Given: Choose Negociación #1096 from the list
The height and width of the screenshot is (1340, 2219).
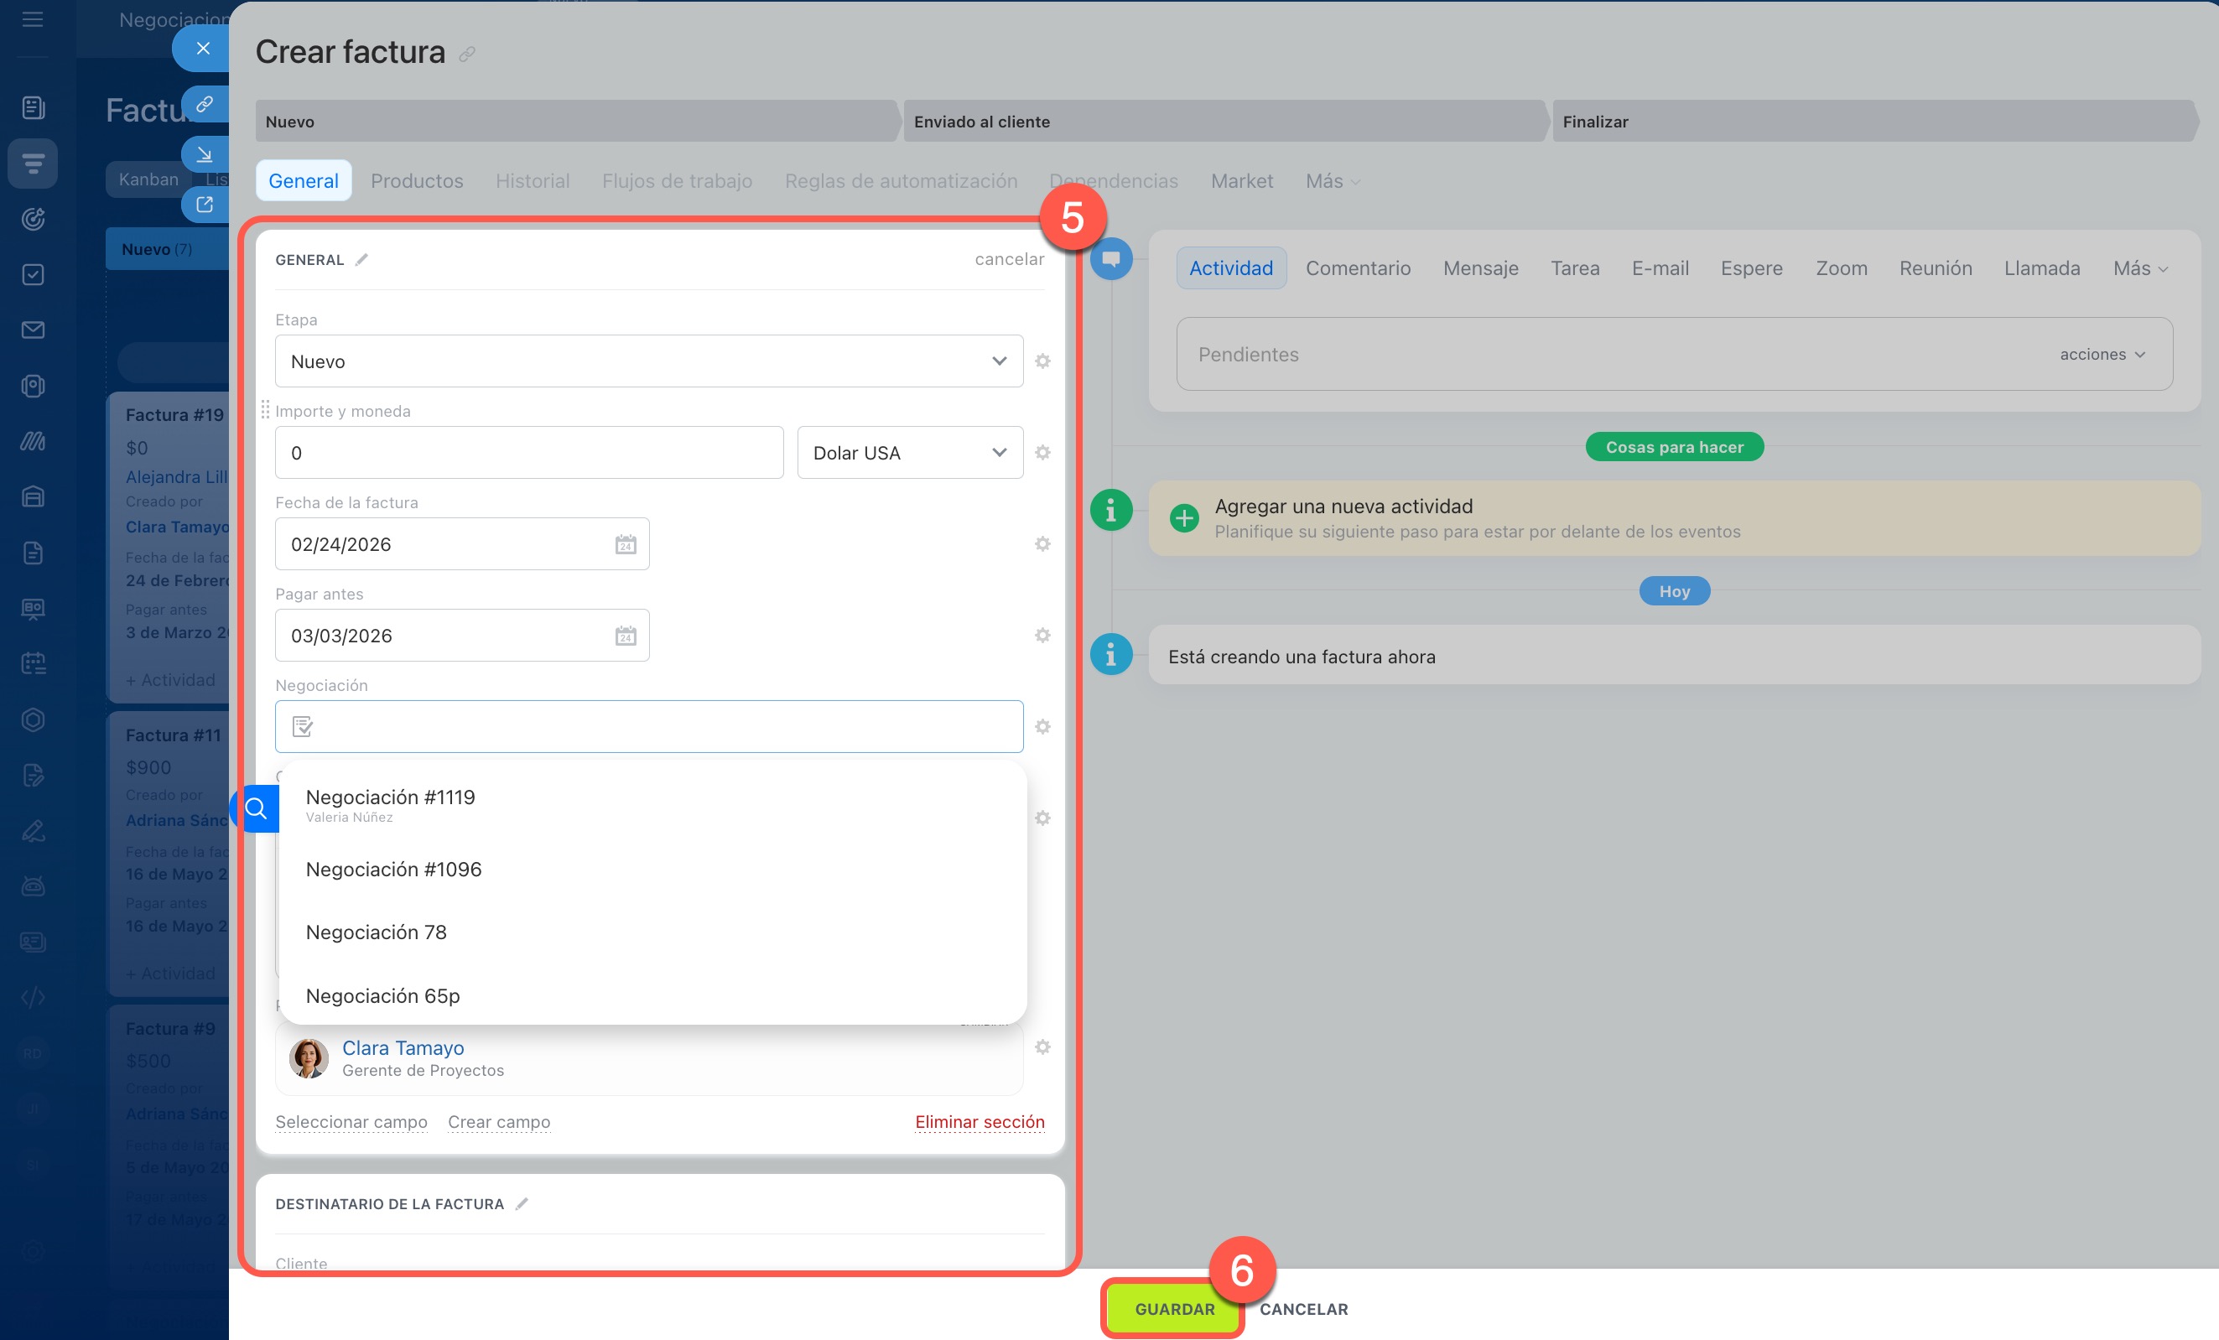Looking at the screenshot, I should [x=393, y=869].
